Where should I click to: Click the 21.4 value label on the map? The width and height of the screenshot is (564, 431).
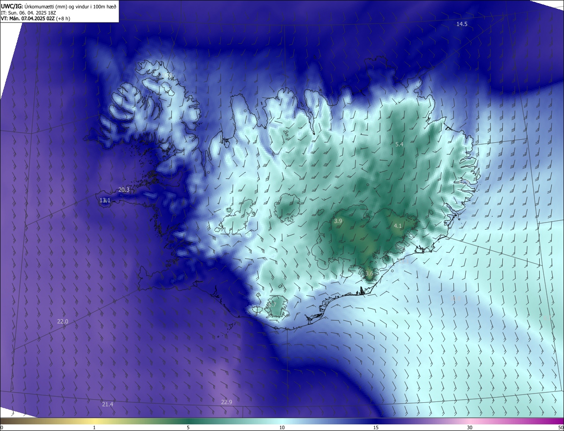(108, 405)
